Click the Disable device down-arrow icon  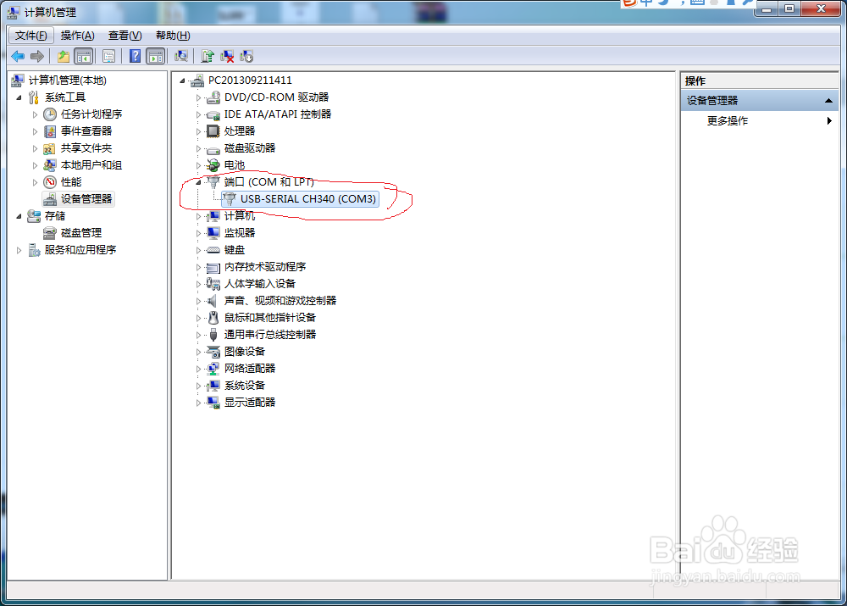tap(246, 56)
